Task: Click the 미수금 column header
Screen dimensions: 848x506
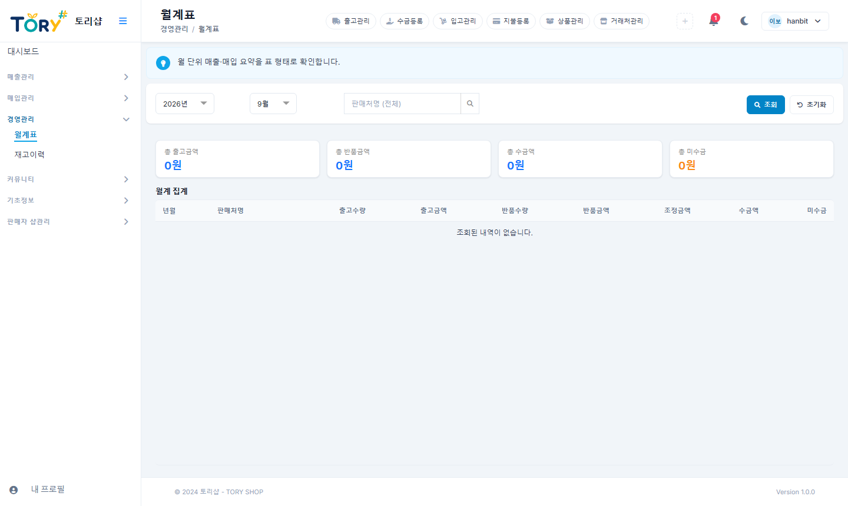Action: [817, 211]
